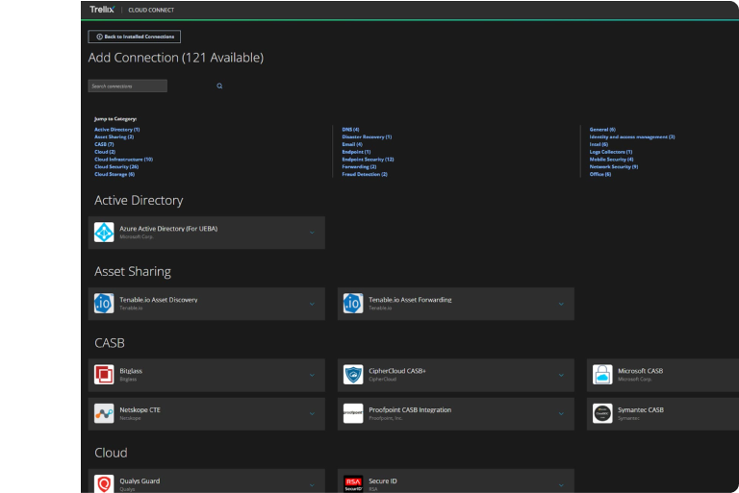This screenshot has height=493, width=739.
Task: Jump to Office (6) category
Action: point(600,174)
